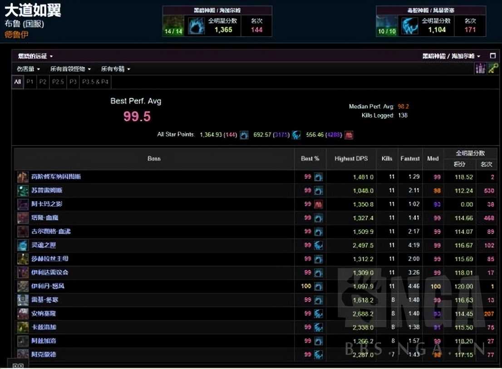Open the 雷基·冬寒 boss icon
The width and height of the screenshot is (502, 369).
(x=23, y=300)
